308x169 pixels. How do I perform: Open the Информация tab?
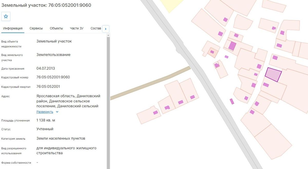(x=13, y=28)
